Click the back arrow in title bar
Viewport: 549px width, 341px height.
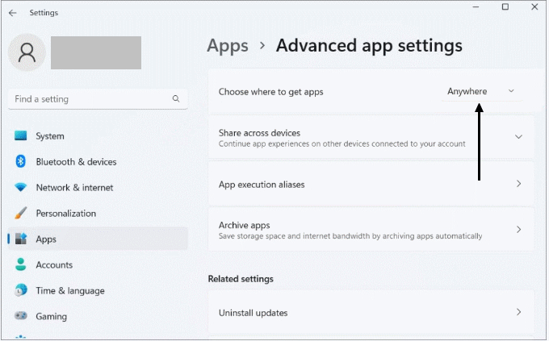[12, 13]
